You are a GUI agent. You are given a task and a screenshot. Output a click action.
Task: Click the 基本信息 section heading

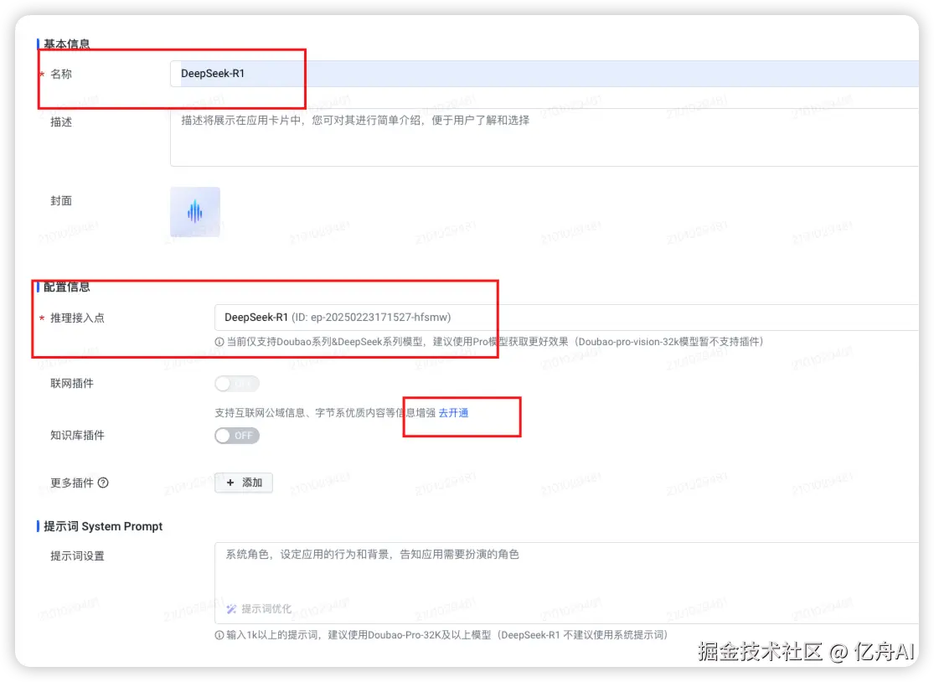[x=66, y=44]
